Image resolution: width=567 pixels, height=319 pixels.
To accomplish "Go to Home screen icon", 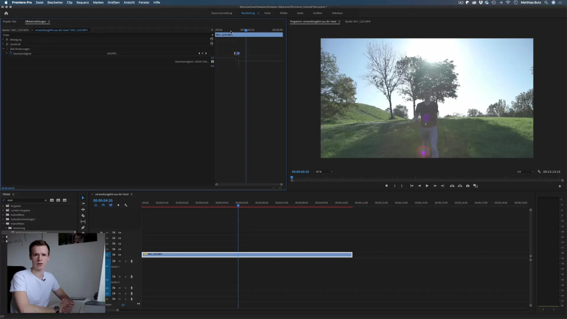I will (6, 13).
